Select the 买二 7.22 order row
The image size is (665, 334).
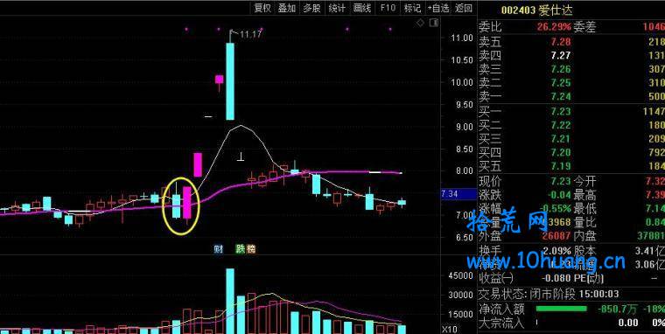[571, 125]
